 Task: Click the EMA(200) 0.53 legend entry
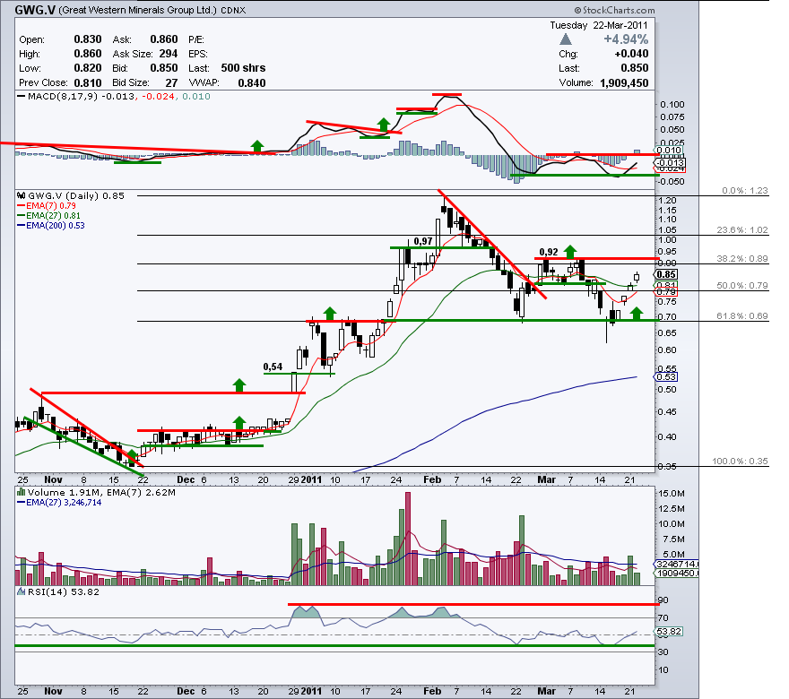click(x=51, y=225)
